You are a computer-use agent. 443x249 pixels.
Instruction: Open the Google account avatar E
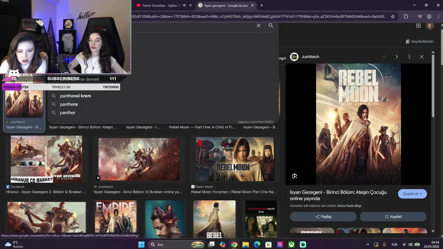430,26
